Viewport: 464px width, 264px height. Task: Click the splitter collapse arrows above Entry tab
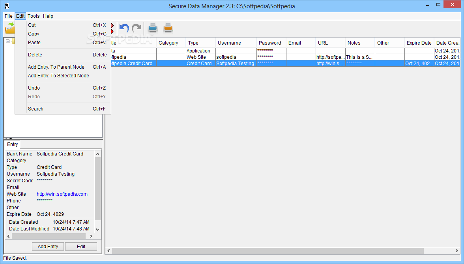coord(8,139)
